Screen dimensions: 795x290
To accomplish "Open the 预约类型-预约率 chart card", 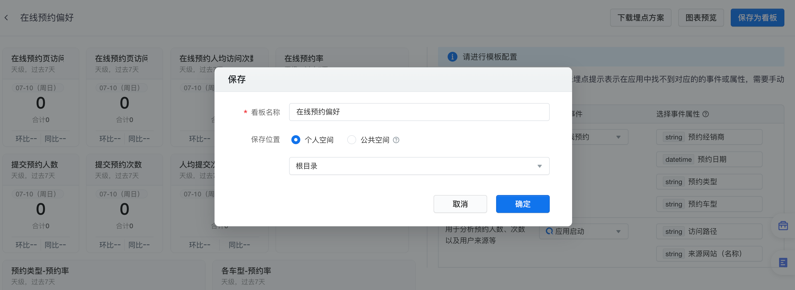I will [x=104, y=275].
